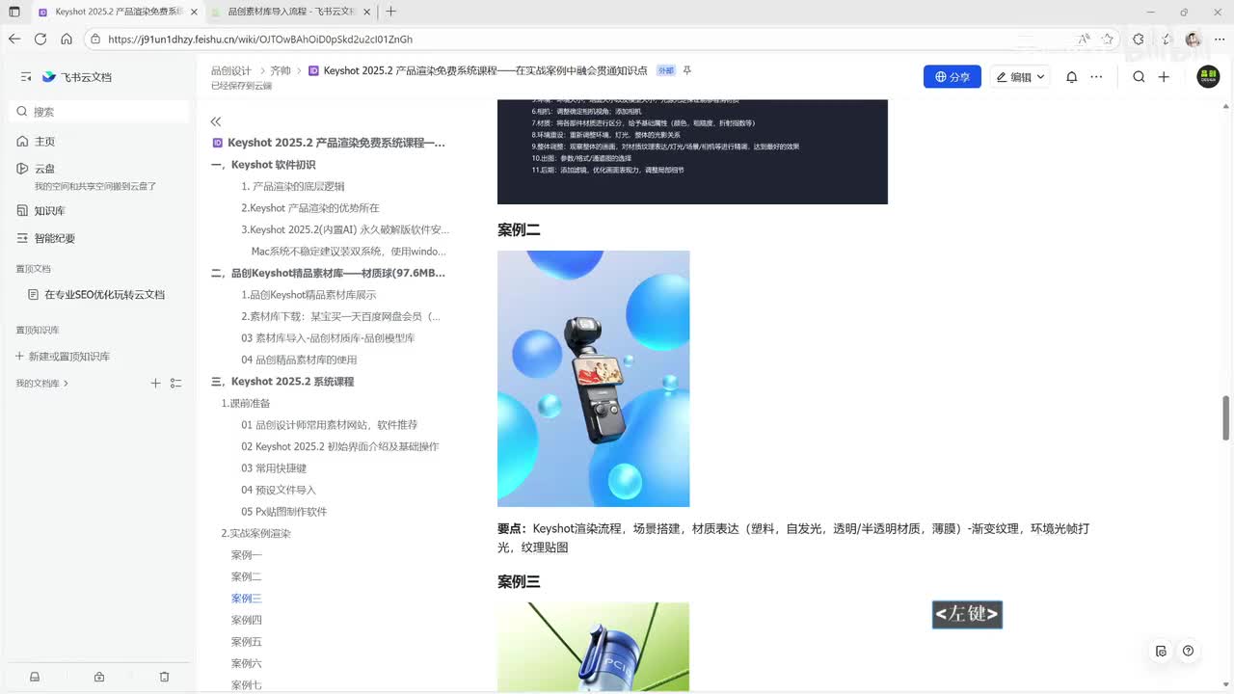Jump to 案例六 in outline
This screenshot has width=1234, height=694.
(x=247, y=663)
